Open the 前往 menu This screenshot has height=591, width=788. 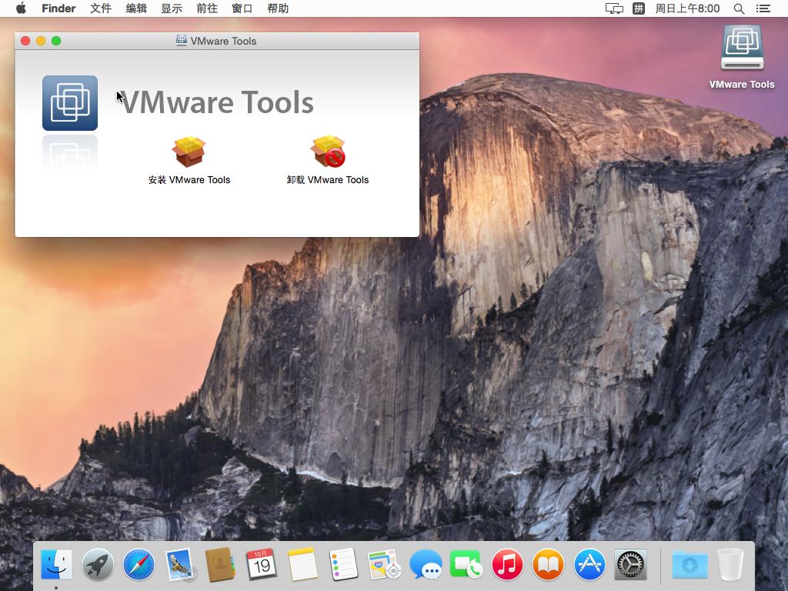206,8
